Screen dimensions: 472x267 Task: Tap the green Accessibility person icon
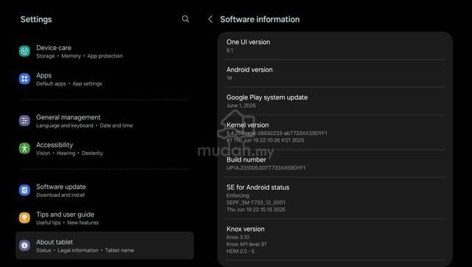(24, 148)
